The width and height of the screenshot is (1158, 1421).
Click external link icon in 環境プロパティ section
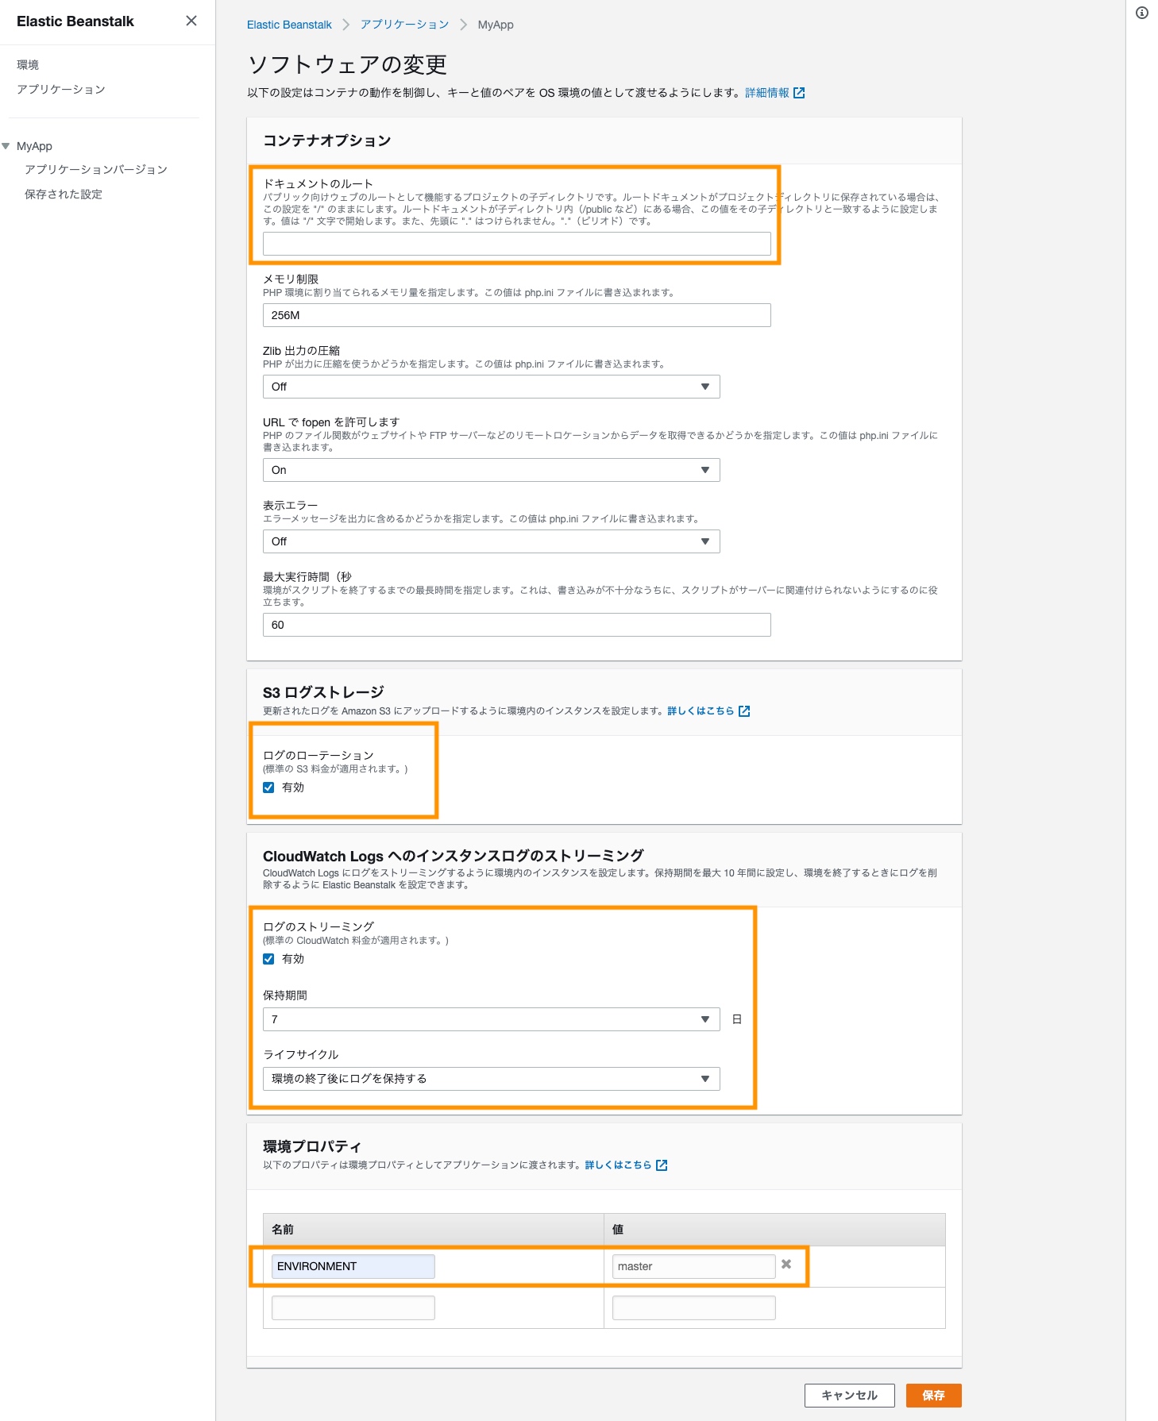point(662,1165)
